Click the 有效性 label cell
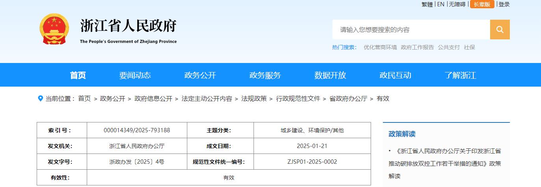The width and height of the screenshot is (541, 187). point(62,178)
